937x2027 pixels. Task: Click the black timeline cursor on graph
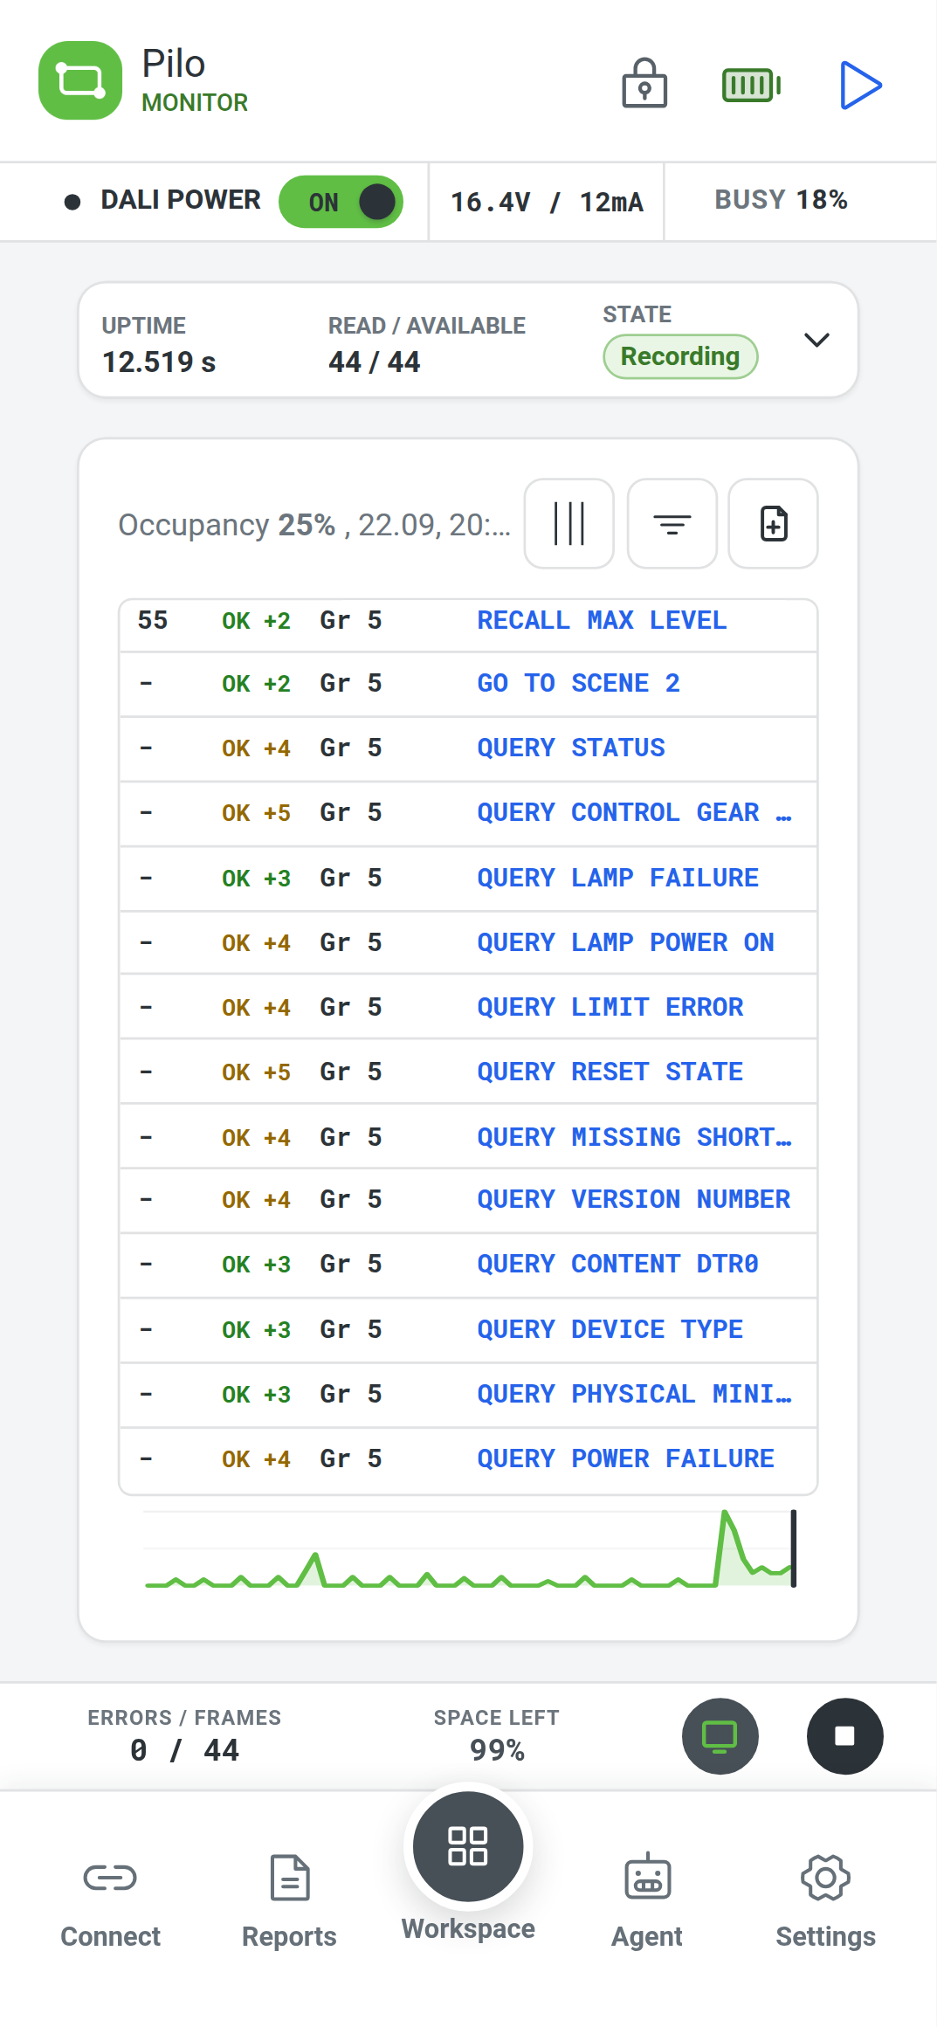pos(793,1548)
